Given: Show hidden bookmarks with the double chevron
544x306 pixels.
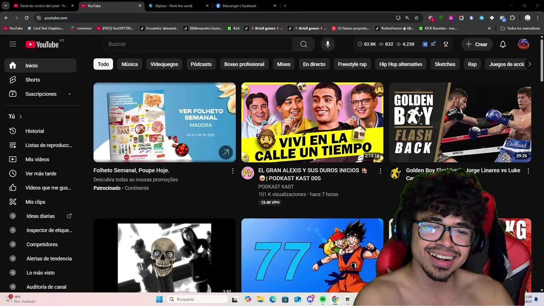Looking at the screenshot, I should (x=489, y=28).
